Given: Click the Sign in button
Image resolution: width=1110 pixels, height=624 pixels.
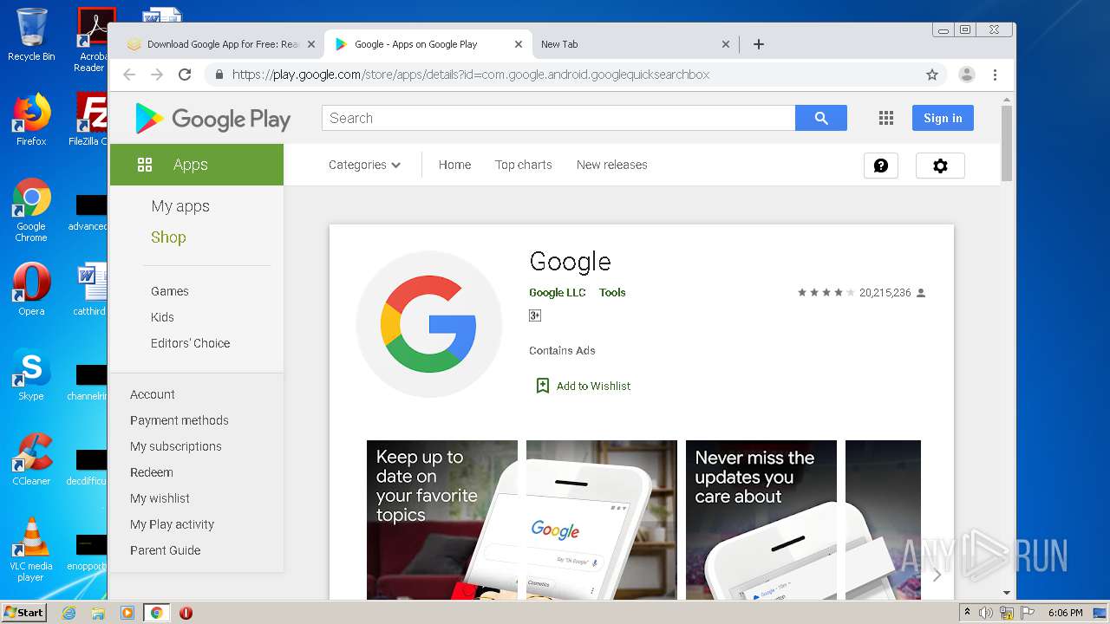Looking at the screenshot, I should click(943, 118).
